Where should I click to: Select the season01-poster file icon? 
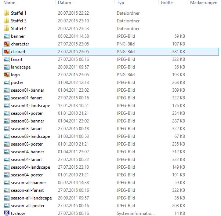(x=7, y=113)
